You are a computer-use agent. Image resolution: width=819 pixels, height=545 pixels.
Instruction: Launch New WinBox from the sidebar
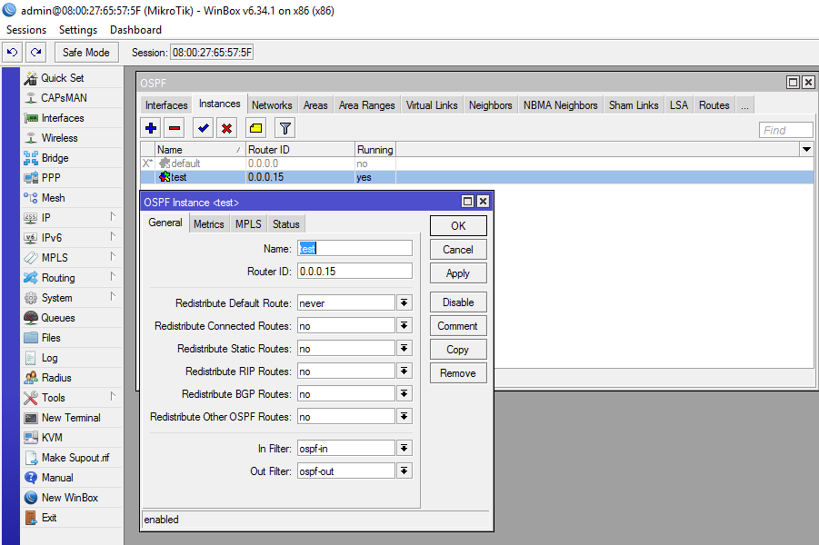tap(72, 498)
